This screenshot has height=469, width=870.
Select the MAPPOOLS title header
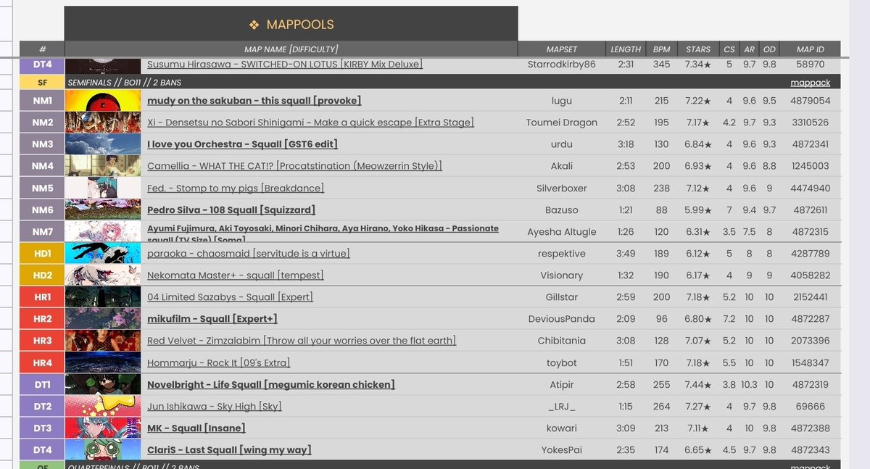pyautogui.click(x=291, y=24)
